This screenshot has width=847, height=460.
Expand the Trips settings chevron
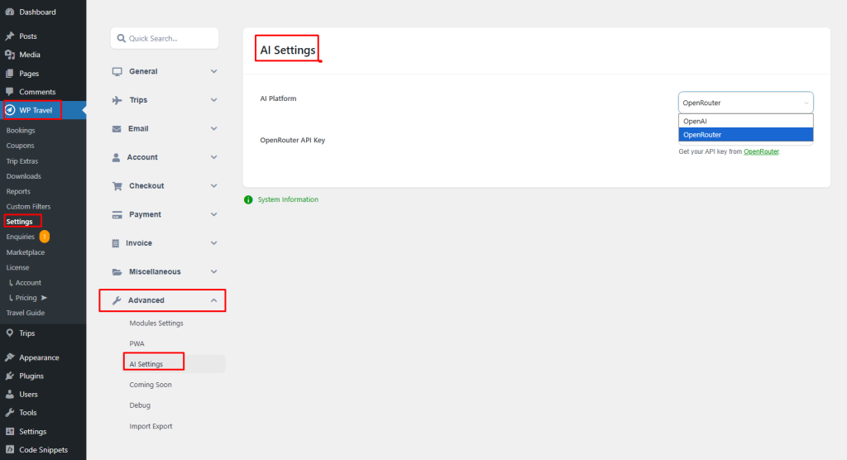click(214, 100)
